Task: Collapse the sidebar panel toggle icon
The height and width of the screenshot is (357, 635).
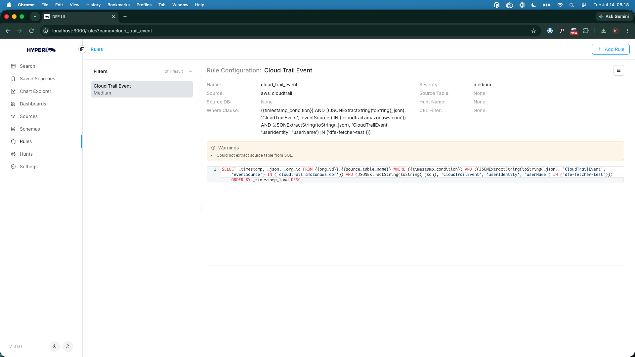Action: point(82,49)
